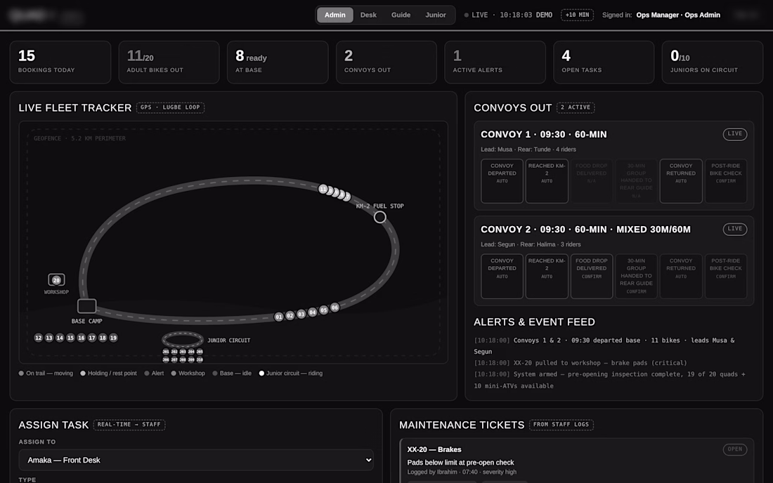The height and width of the screenshot is (483, 773).
Task: Click bike marker 01 on trail
Action: 279,317
